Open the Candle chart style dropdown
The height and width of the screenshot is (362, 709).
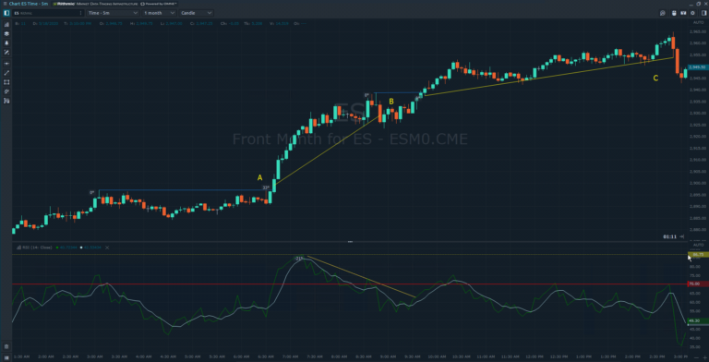[196, 13]
